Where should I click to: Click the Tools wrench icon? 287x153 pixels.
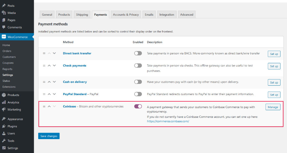[x=4, y=141]
